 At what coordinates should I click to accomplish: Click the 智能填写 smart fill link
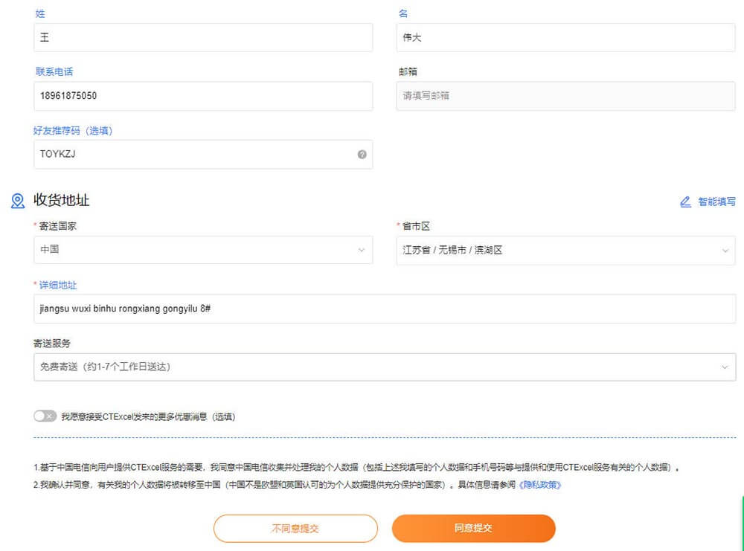click(716, 202)
